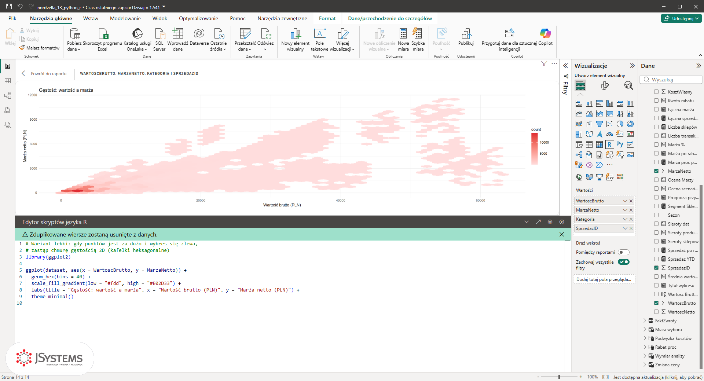Uncheck the SprzedazID field checkbox
The width and height of the screenshot is (704, 381).
pyautogui.click(x=656, y=268)
